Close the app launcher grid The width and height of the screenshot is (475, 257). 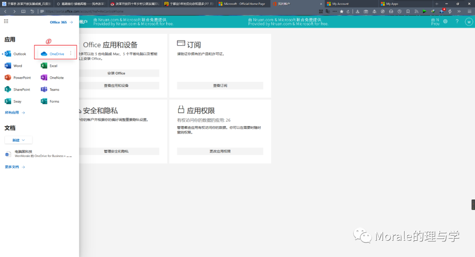(6, 21)
